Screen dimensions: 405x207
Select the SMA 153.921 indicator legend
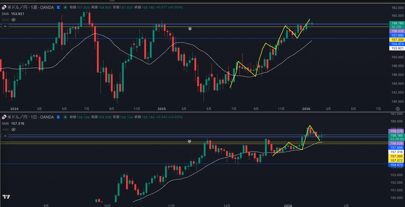(x=13, y=14)
